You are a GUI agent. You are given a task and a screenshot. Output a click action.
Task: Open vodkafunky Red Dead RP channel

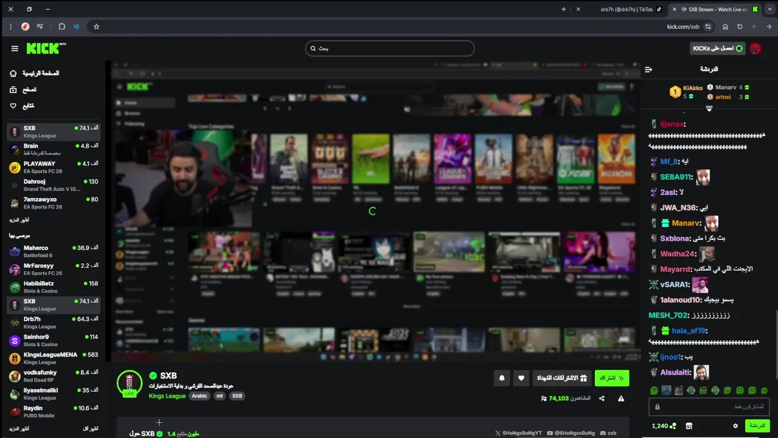pyautogui.click(x=53, y=376)
